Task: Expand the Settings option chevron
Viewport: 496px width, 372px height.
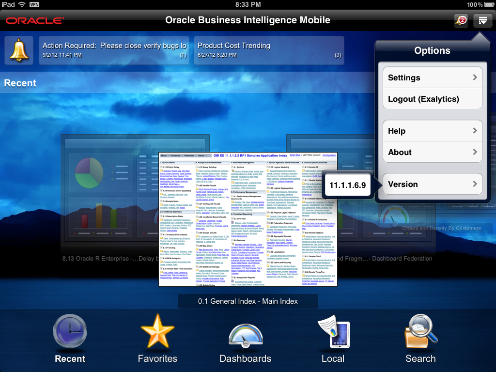Action: (475, 77)
